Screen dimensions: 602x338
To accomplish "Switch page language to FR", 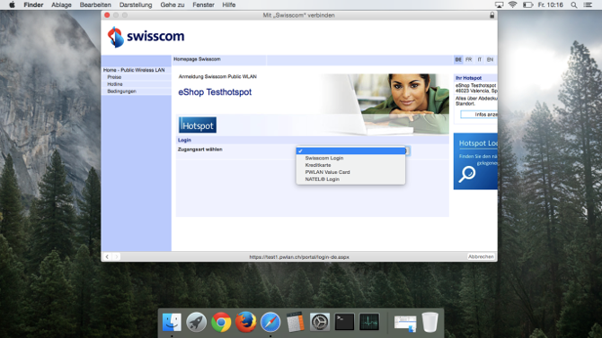I will [469, 60].
